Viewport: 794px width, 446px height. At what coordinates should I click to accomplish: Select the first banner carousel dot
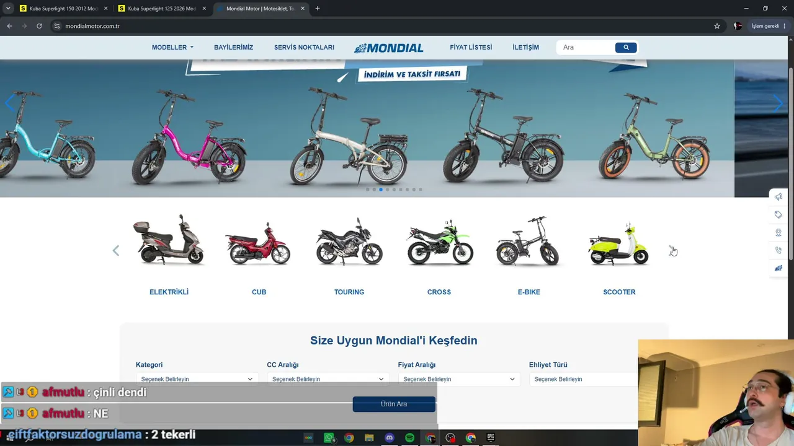[x=367, y=190]
